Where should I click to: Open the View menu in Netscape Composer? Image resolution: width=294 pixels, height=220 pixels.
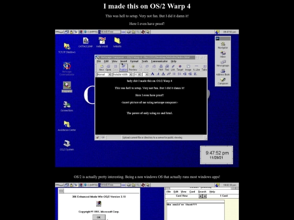tap(114, 61)
